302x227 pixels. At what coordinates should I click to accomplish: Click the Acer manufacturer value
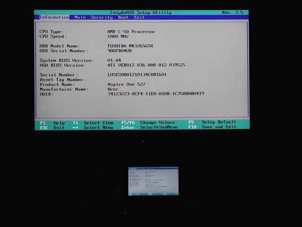[x=113, y=89]
